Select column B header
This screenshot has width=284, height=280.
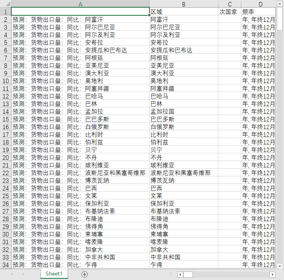pyautogui.click(x=184, y=4)
